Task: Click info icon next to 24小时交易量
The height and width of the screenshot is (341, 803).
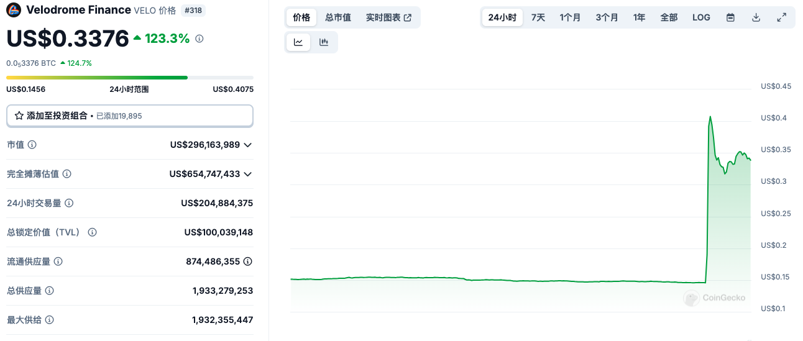Action: click(70, 203)
